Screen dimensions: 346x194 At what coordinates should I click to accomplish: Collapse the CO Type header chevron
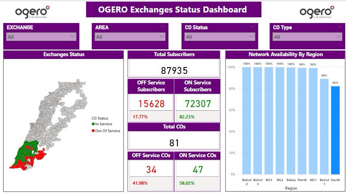point(340,27)
